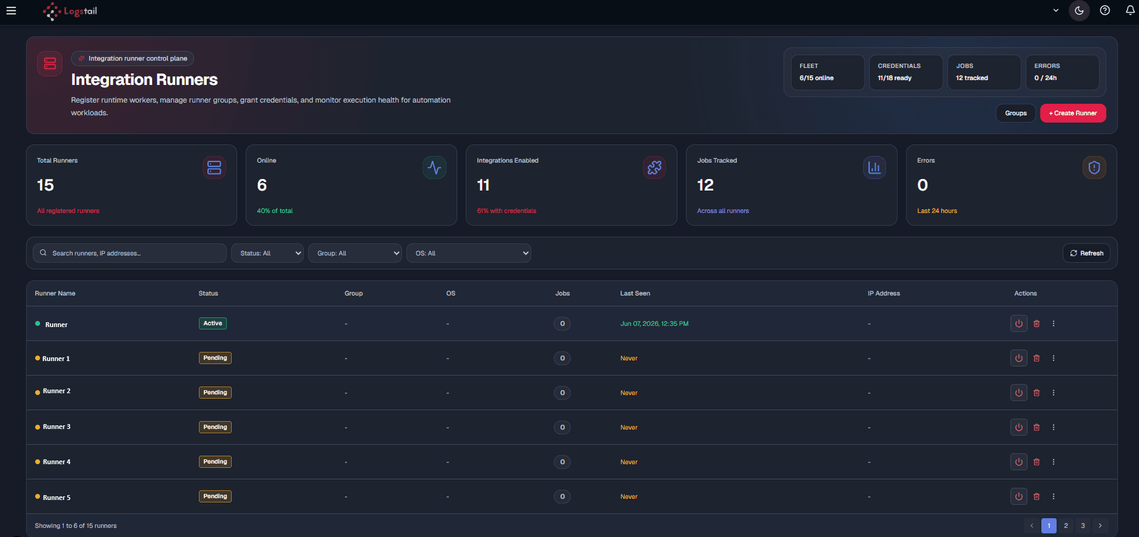Delete Runner 5 via trash icon
Viewport: 1139px width, 537px height.
point(1037,496)
